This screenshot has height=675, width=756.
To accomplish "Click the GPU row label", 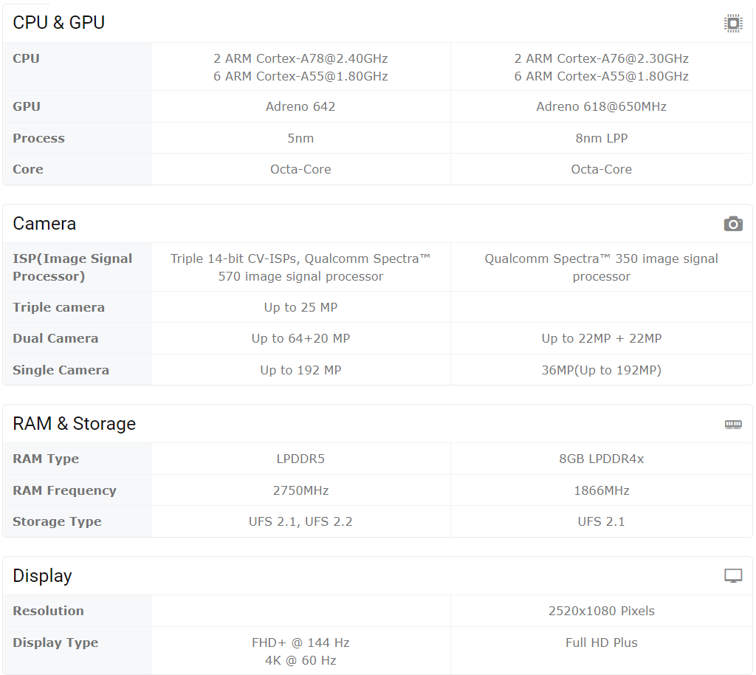I will tap(27, 106).
